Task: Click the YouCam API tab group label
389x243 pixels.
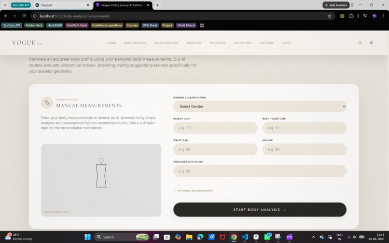Action: coord(21,5)
